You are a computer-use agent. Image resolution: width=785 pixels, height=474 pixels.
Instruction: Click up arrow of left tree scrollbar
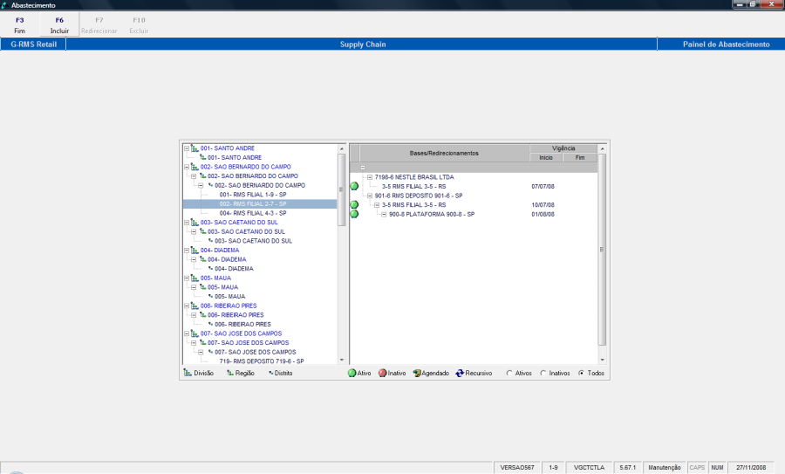342,148
